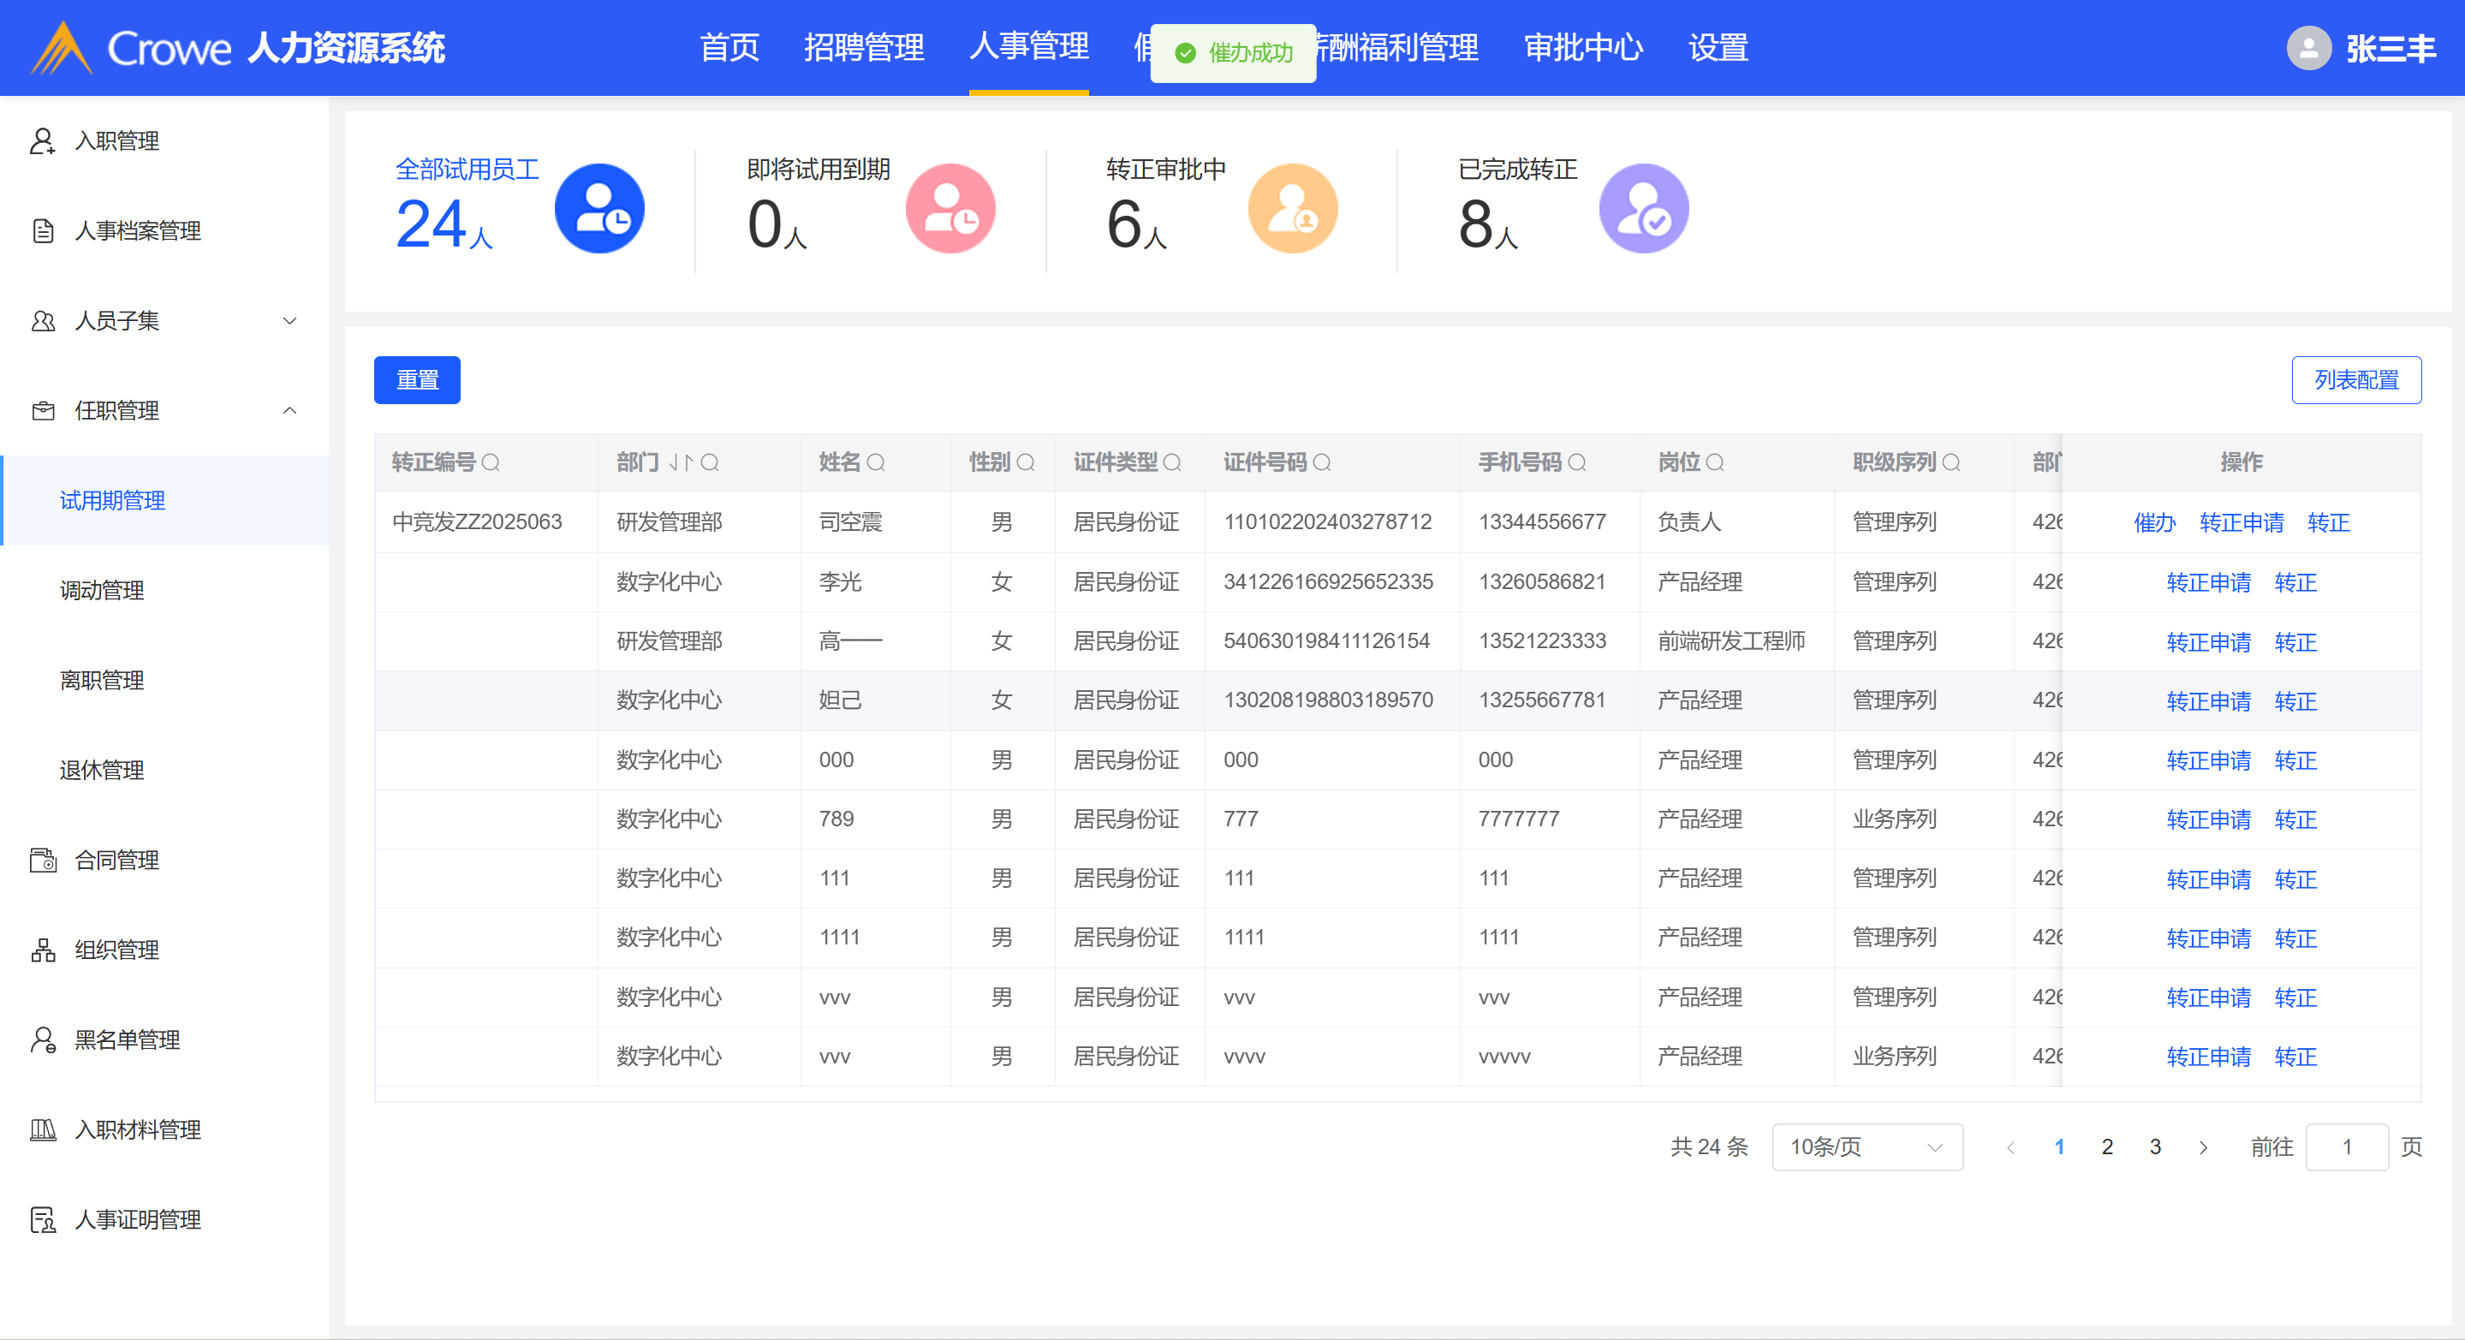2465x1340 pixels.
Task: Click search icon beside 转正编号 column header
Action: (x=491, y=463)
